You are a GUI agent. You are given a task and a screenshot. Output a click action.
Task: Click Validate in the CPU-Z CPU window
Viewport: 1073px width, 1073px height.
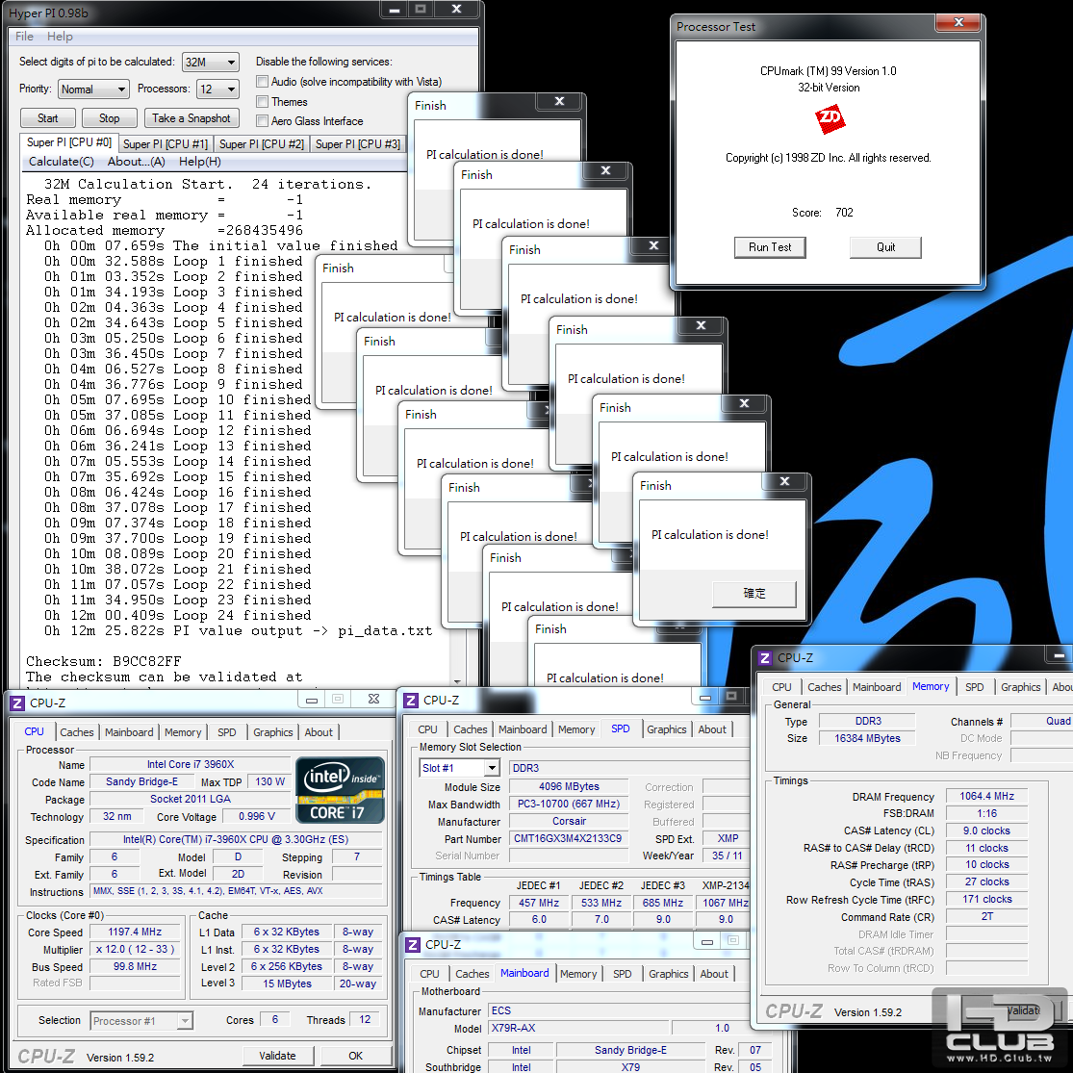277,1056
